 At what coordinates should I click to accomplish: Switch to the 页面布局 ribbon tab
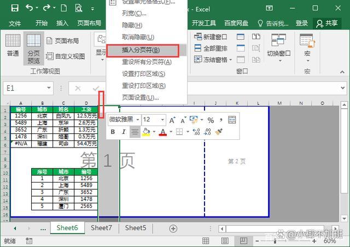click(x=89, y=23)
